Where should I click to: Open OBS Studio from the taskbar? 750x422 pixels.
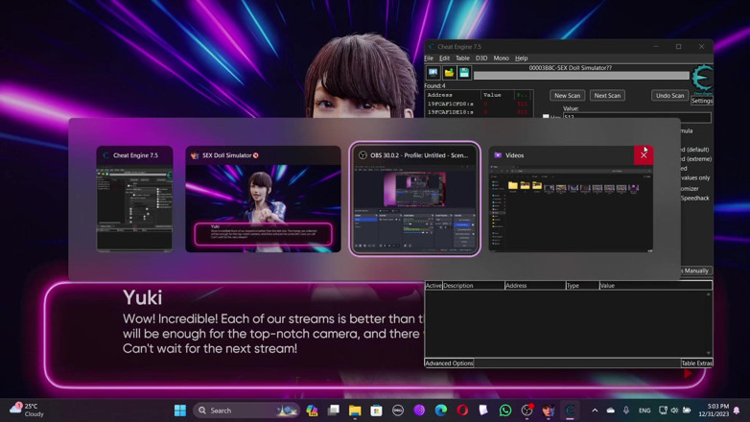pos(527,410)
